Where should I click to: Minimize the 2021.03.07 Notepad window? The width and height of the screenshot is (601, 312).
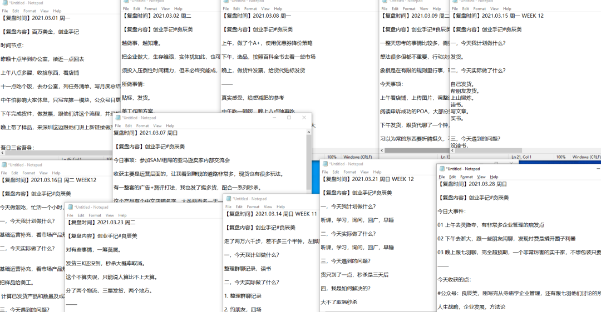[274, 118]
